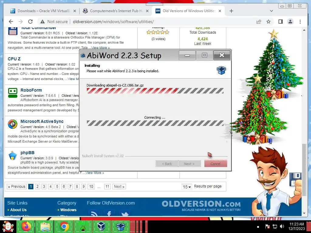
Task: Go to results page 2
Action: pyautogui.click(x=37, y=187)
